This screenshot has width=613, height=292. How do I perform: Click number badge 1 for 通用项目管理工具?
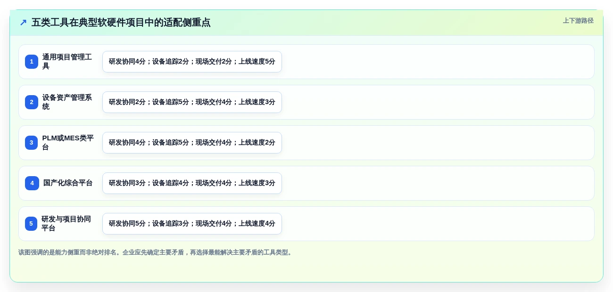pyautogui.click(x=32, y=62)
